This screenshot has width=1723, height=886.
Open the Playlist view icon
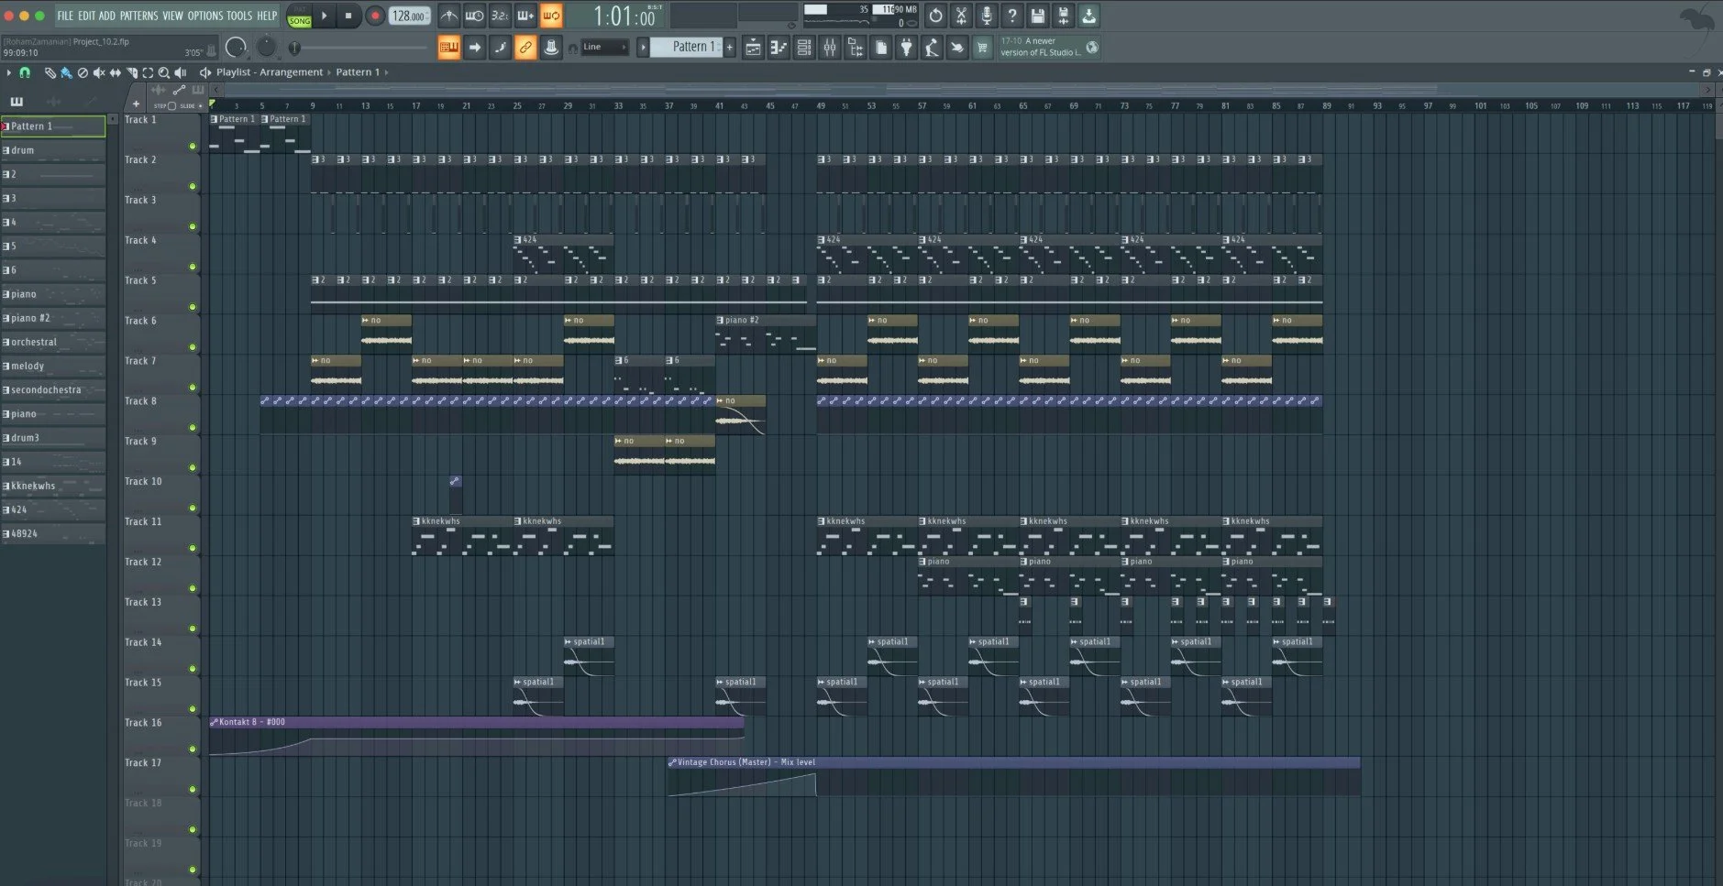[753, 48]
